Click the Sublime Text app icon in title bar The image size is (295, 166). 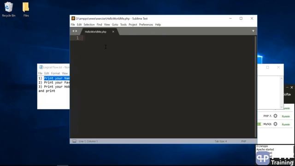pos(73,18)
